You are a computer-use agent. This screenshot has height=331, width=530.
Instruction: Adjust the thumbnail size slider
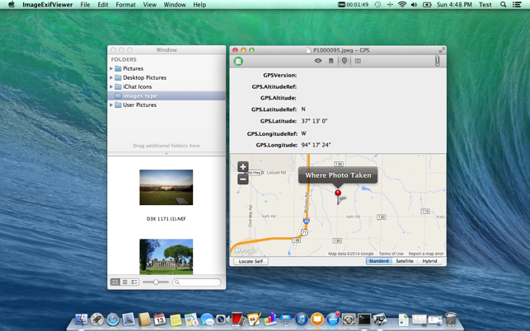[x=156, y=282]
